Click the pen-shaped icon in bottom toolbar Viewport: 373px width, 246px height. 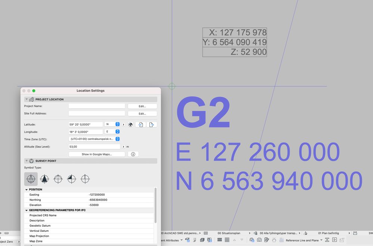195,240
